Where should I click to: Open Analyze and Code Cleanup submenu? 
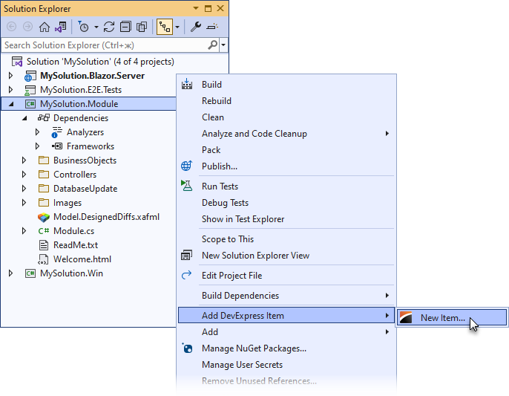click(x=286, y=134)
